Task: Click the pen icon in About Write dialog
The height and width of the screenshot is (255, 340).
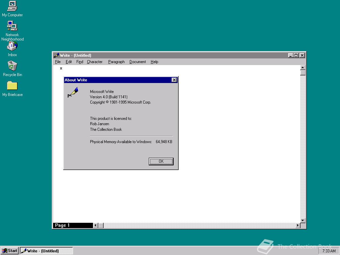Action: point(73,93)
